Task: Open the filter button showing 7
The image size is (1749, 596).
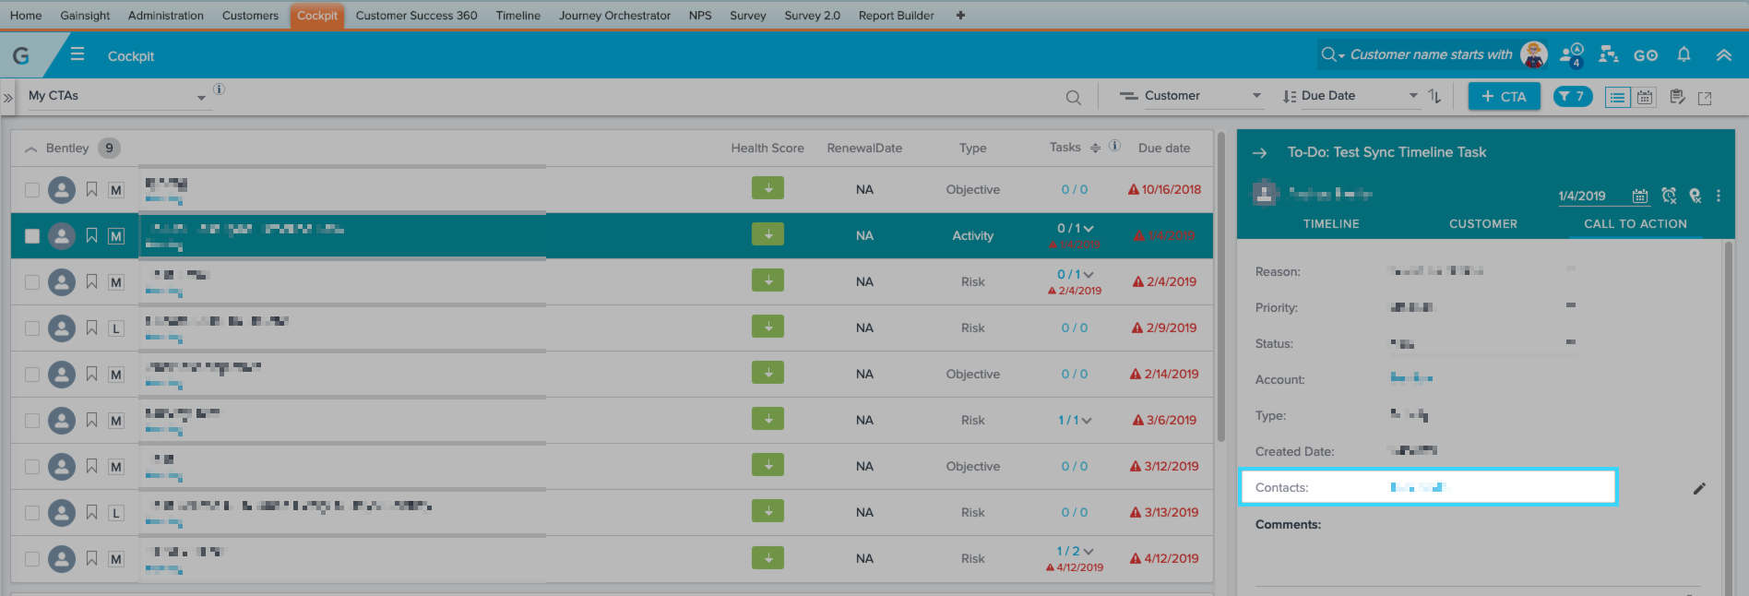Action: tap(1573, 96)
